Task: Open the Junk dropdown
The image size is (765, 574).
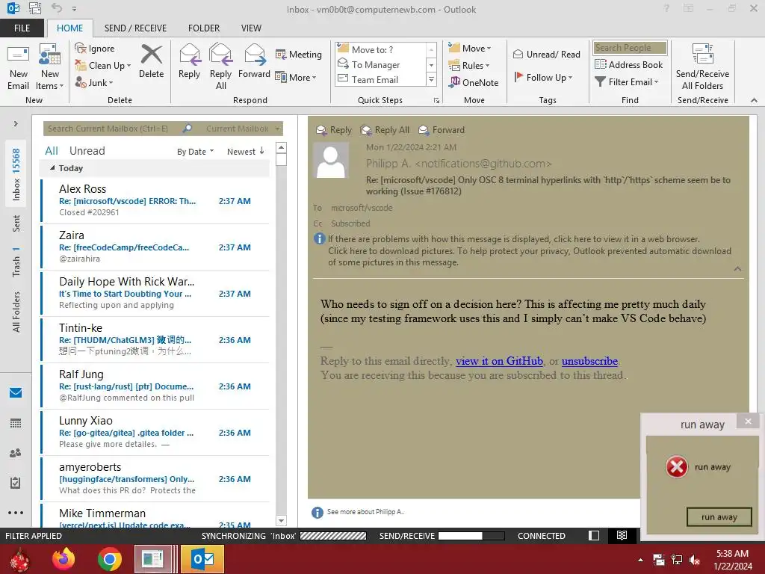Action: coord(94,82)
